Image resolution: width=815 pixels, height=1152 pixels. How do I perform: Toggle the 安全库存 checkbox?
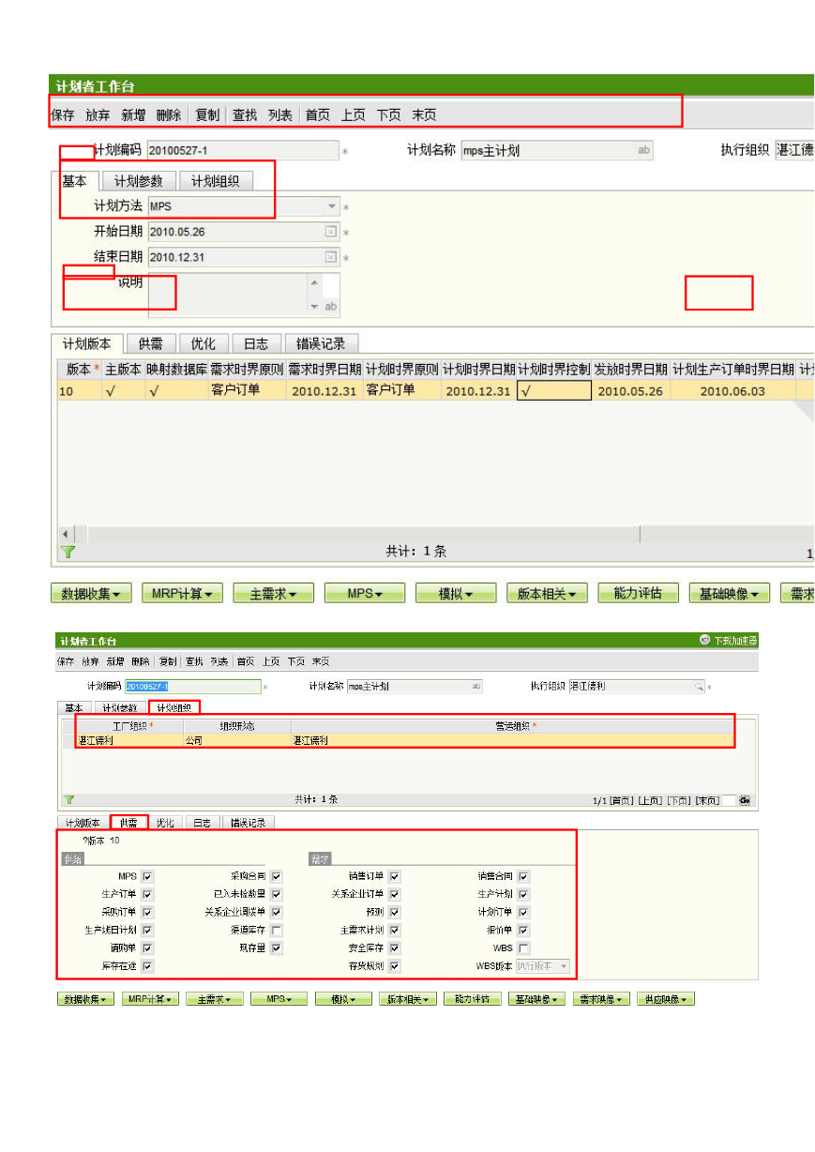395,947
